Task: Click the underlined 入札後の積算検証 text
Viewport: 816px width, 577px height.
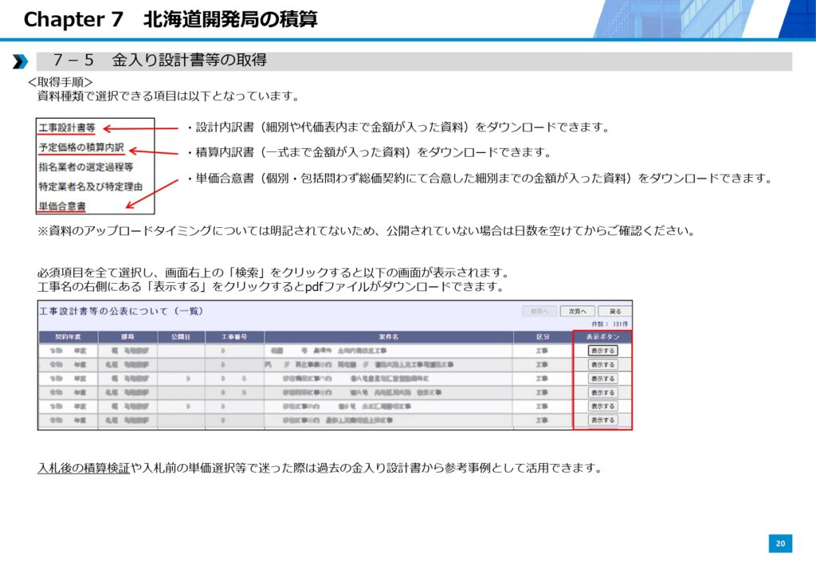Action: [84, 468]
